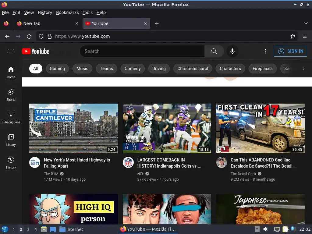Reload the current page
Image resolution: width=312 pixels, height=234 pixels.
point(29,37)
